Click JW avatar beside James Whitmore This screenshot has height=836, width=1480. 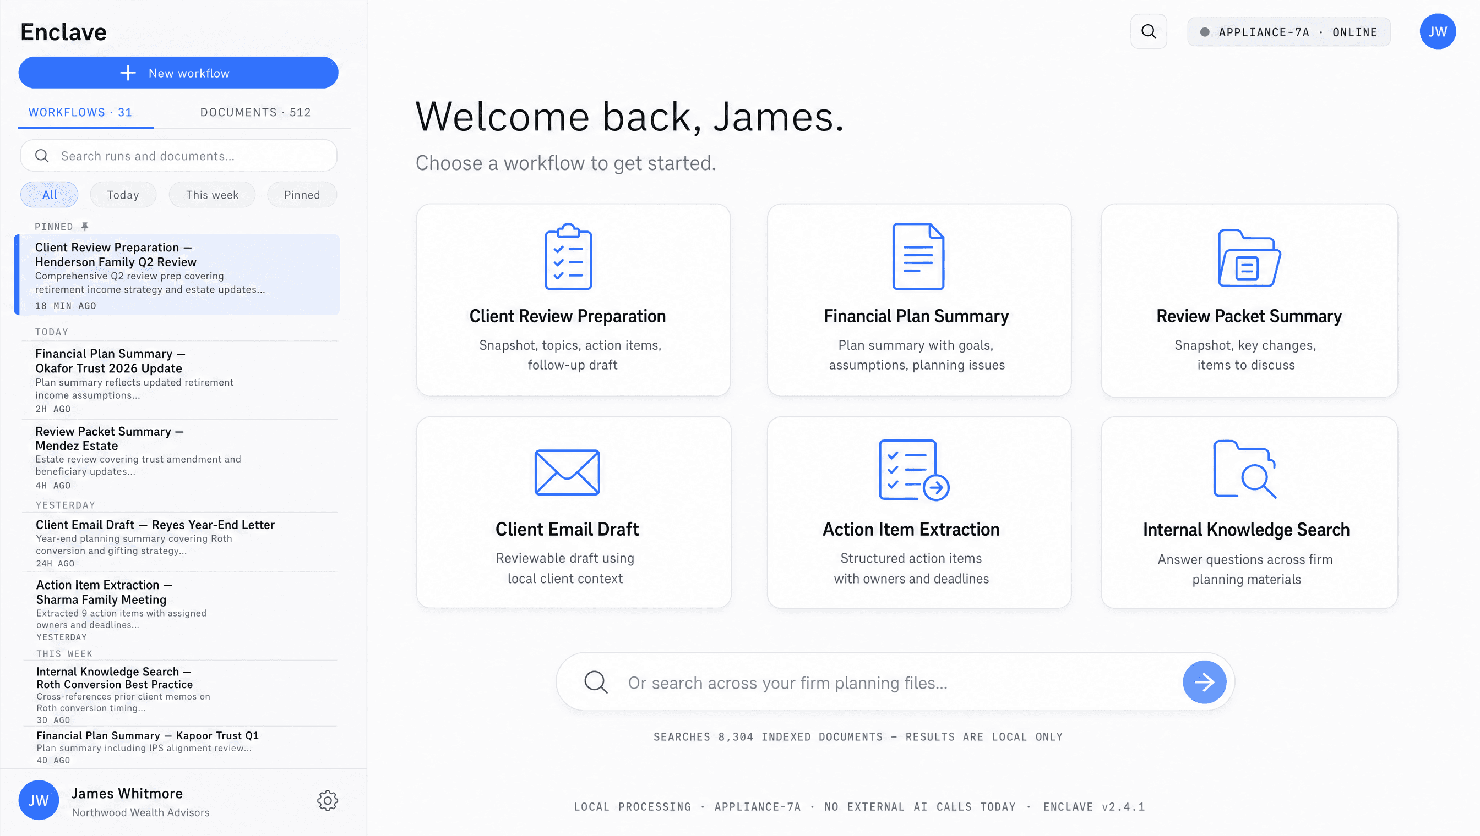point(39,800)
